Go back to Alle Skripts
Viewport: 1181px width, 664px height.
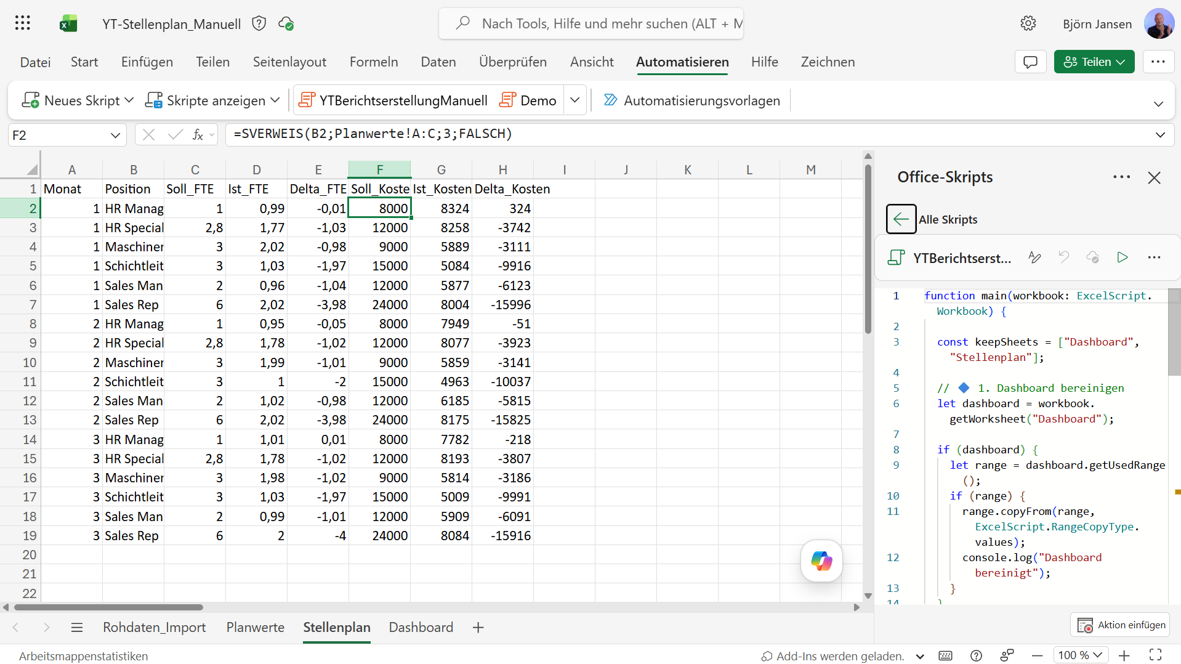click(901, 219)
